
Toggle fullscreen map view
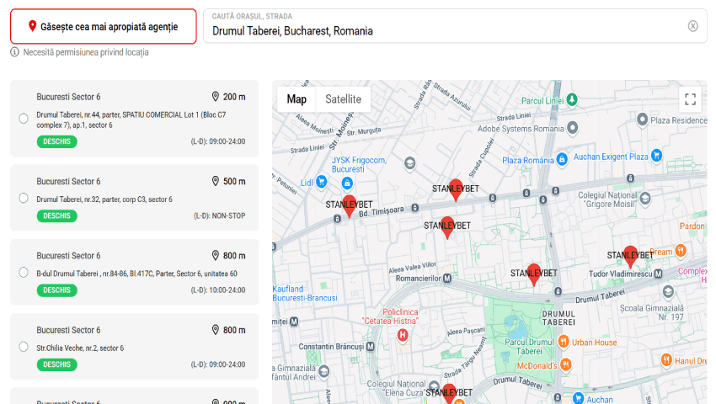[x=691, y=99]
